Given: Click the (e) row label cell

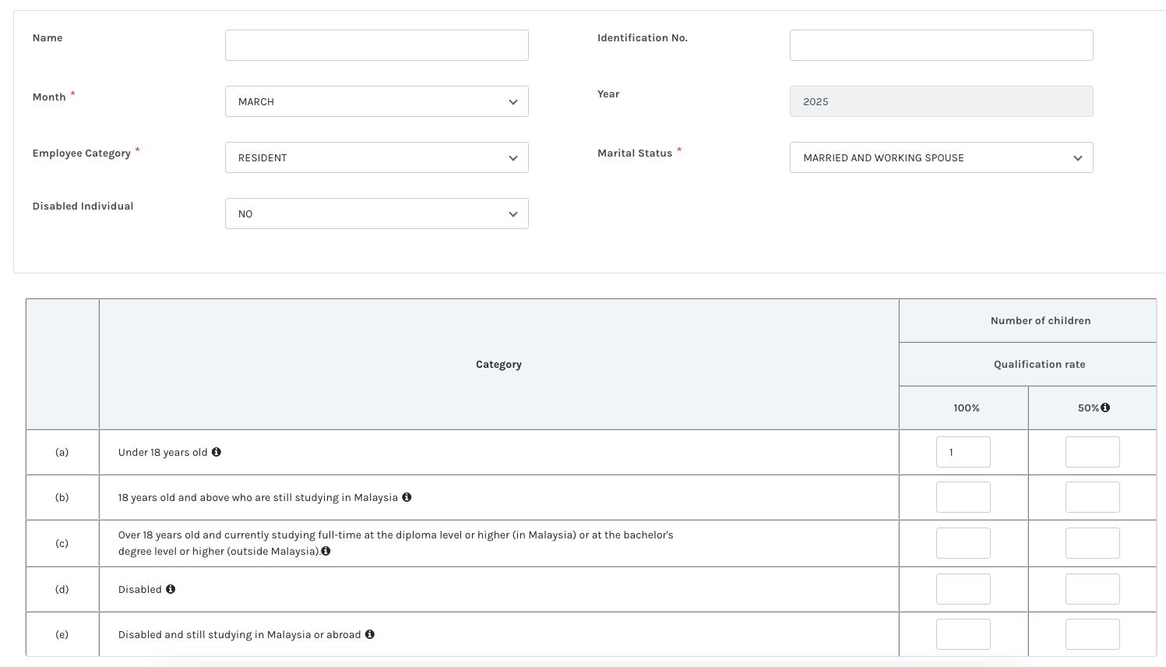Looking at the screenshot, I should click(x=62, y=634).
